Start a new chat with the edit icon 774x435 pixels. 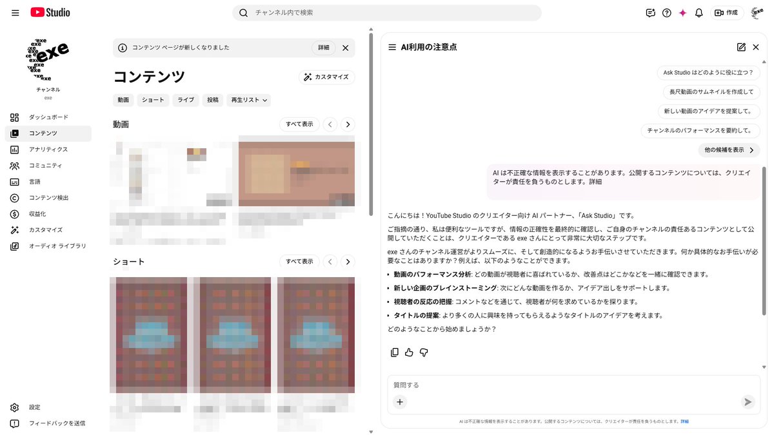[x=741, y=47]
